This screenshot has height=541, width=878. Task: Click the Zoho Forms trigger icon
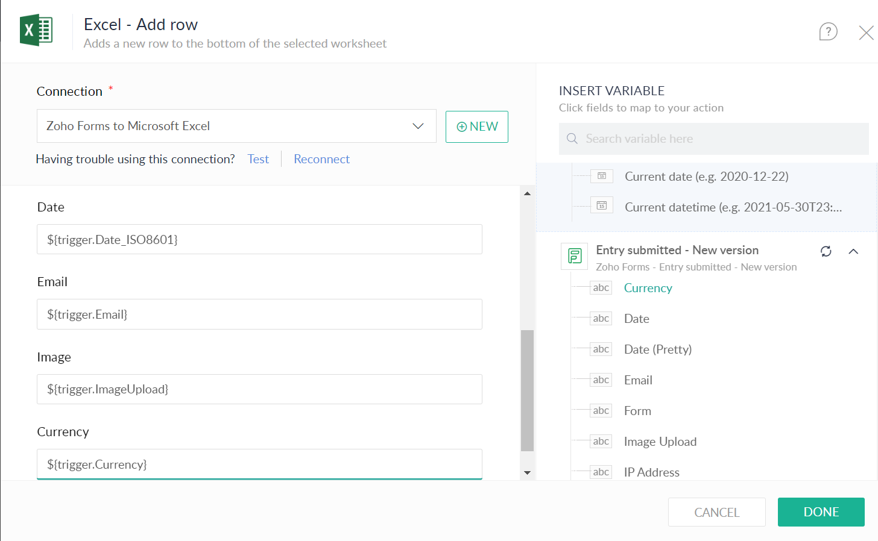[x=575, y=255]
